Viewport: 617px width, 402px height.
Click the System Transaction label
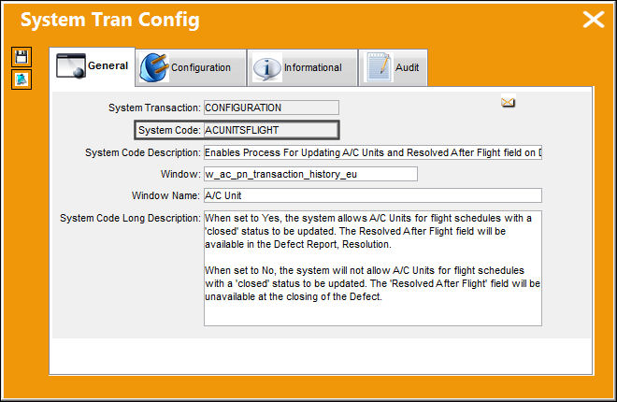[x=154, y=108]
